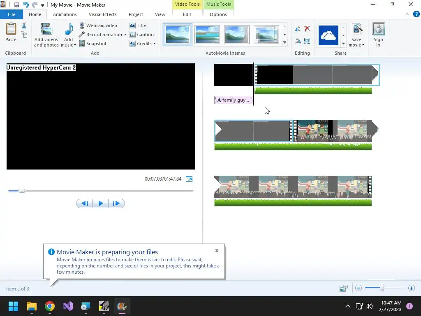Open Movie Maker Help question mark
This screenshot has width=421, height=316.
(416, 14)
